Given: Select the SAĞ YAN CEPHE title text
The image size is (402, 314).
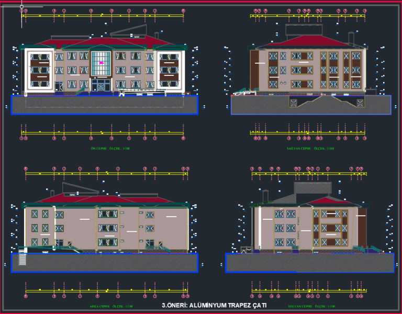Looking at the screenshot, I should click(x=310, y=149).
